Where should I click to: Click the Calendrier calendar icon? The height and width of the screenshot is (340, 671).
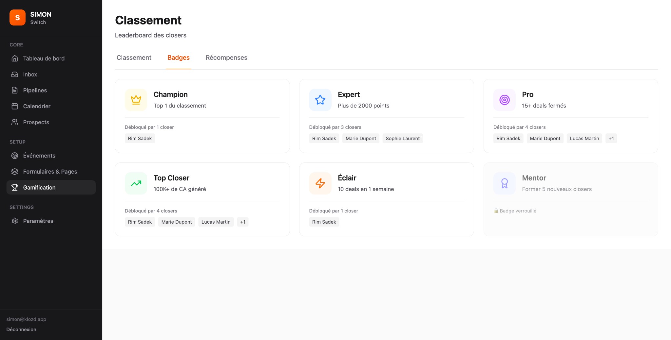[15, 106]
